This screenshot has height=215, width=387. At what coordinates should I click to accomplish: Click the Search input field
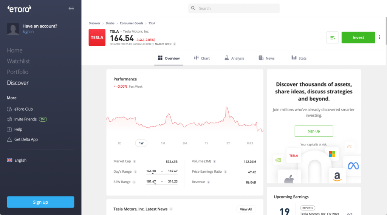tap(234, 8)
